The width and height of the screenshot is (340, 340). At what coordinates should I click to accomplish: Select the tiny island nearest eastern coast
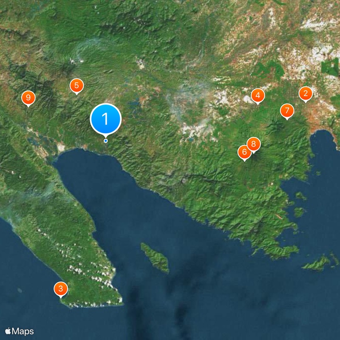(318, 173)
